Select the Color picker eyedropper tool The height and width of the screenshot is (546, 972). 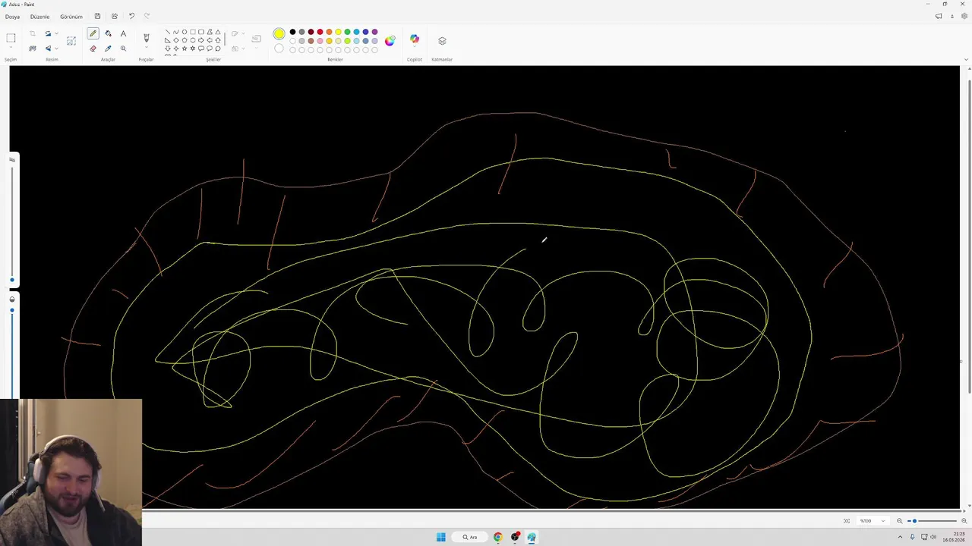108,49
